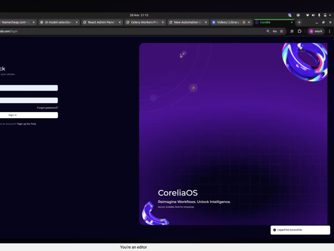The image size is (334, 251).
Task: Click the volume speaker icon in top bar
Action: pos(313,15)
